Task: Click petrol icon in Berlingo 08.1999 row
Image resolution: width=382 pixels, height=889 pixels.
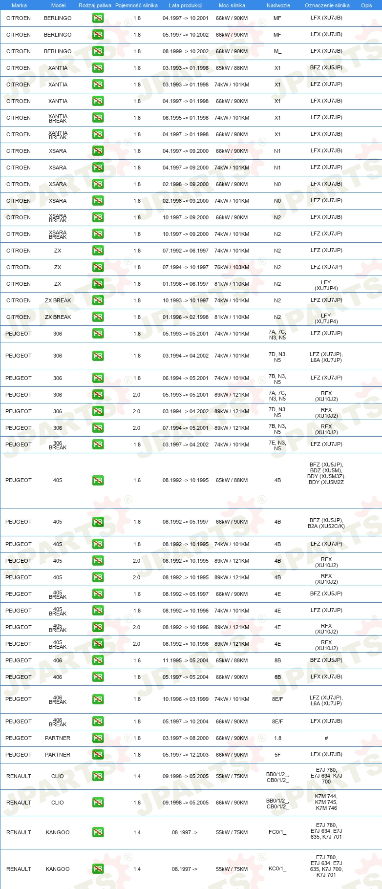Action: [98, 51]
